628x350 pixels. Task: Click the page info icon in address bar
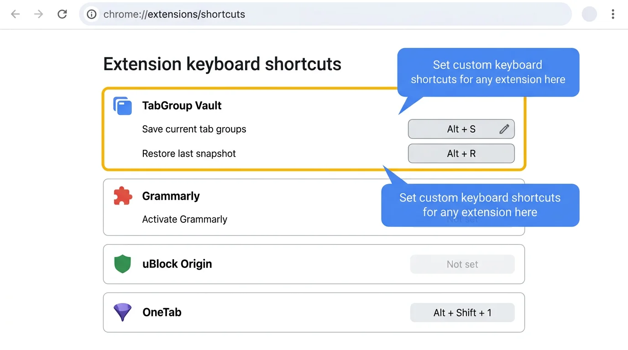91,14
